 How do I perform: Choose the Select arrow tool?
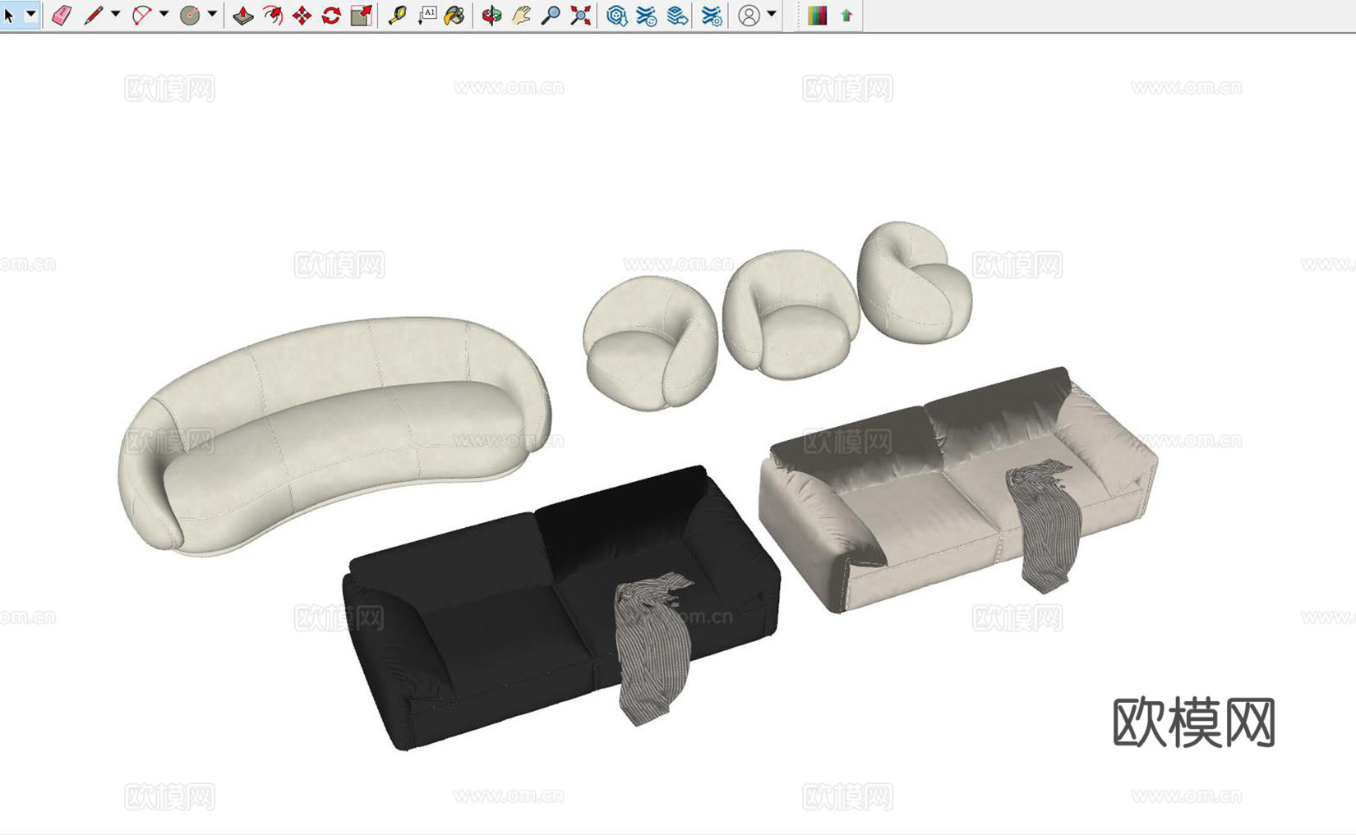[x=10, y=15]
